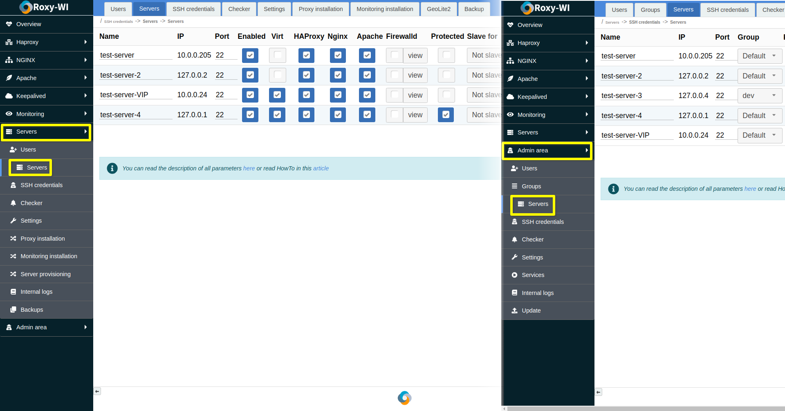Open the dev Group dropdown for test-server-3

pyautogui.click(x=759, y=96)
